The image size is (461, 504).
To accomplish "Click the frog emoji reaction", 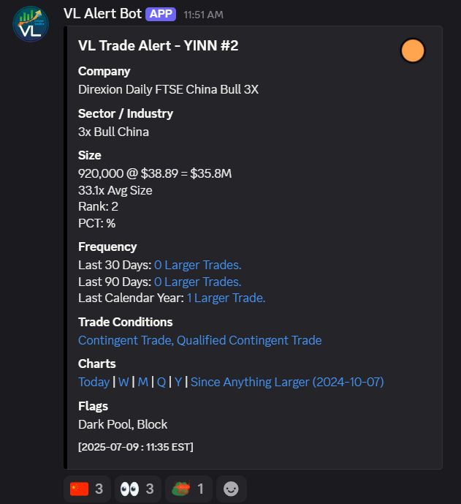I will point(188,489).
